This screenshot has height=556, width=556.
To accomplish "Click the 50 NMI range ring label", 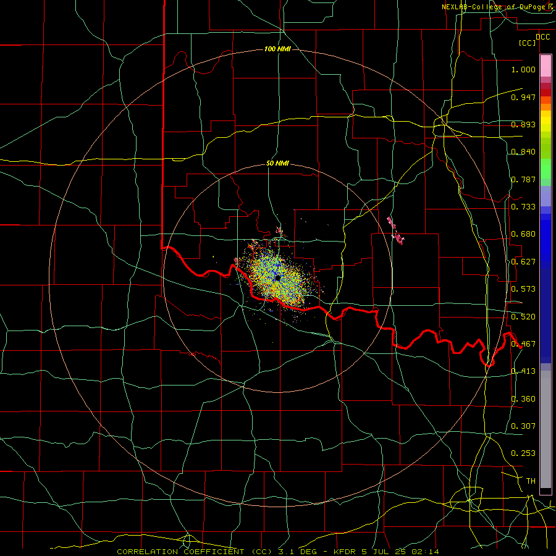I will coord(277,163).
